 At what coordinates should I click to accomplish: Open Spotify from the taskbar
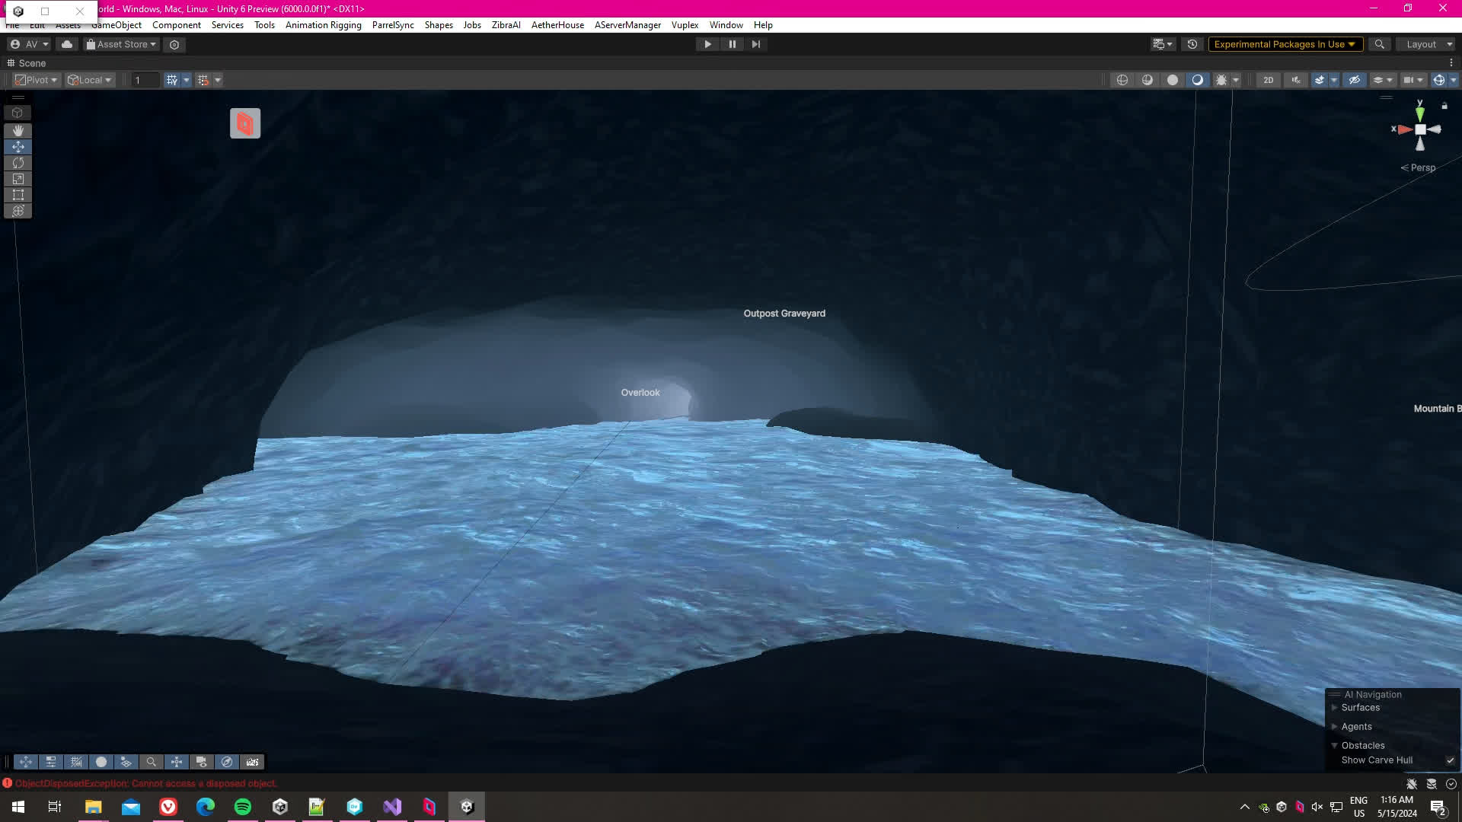tap(243, 807)
